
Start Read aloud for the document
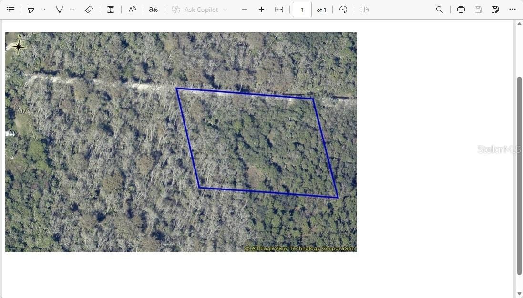tap(132, 9)
